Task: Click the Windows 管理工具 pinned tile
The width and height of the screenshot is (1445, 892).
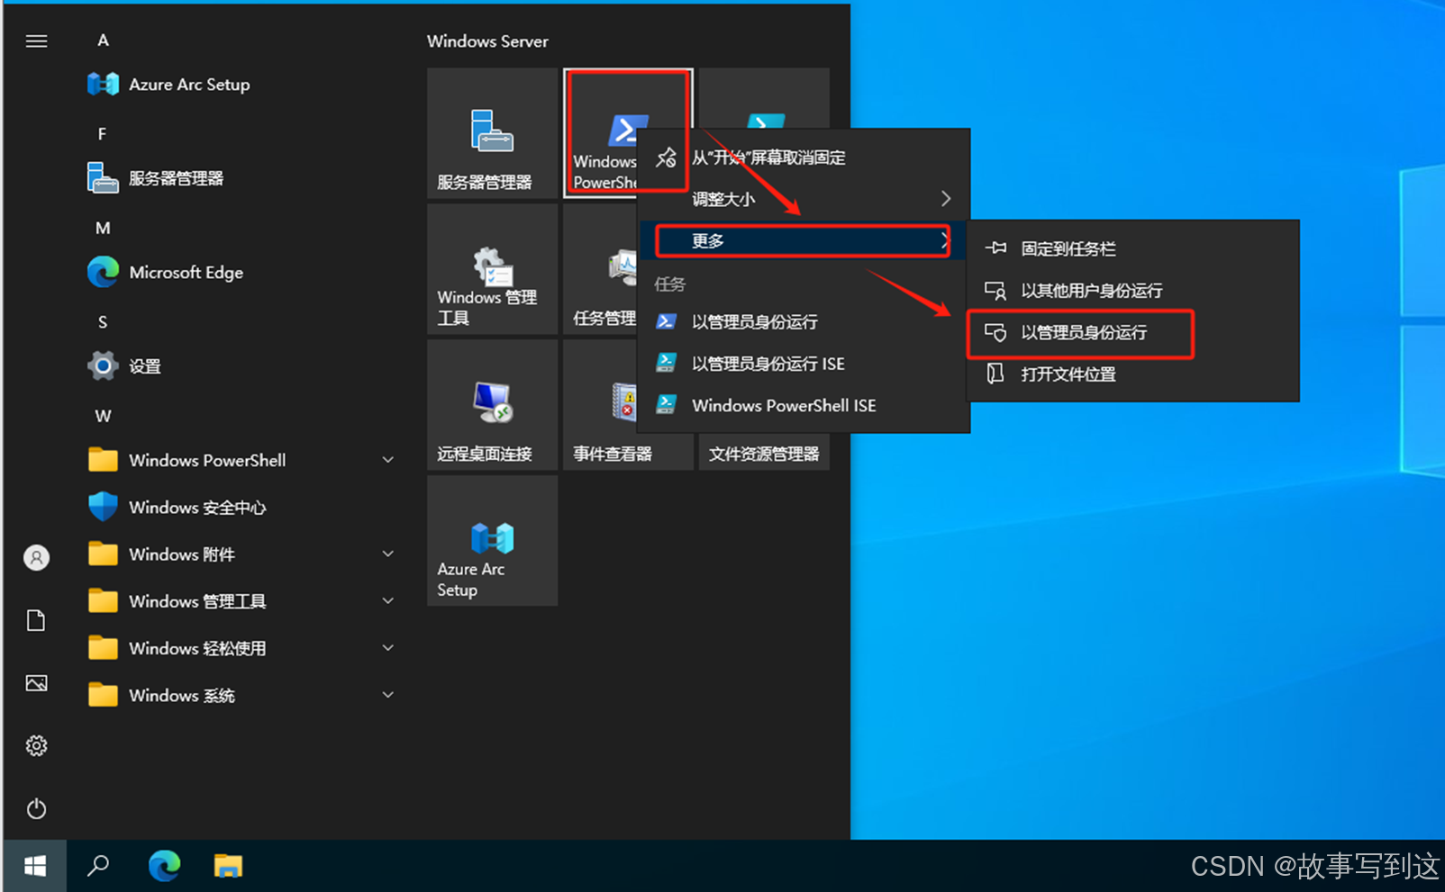Action: pyautogui.click(x=492, y=268)
